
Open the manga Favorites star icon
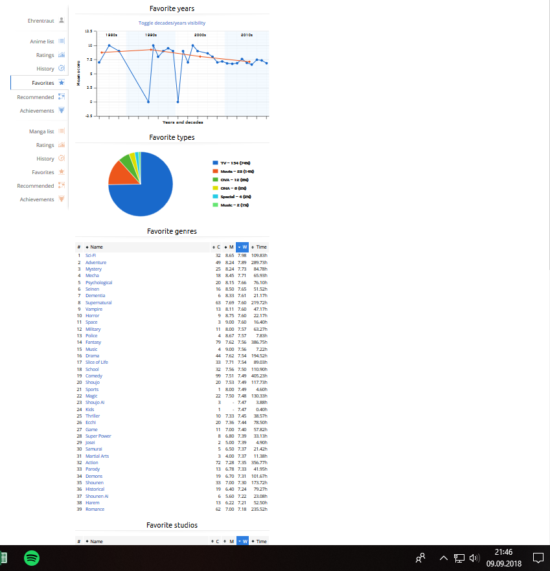point(62,172)
